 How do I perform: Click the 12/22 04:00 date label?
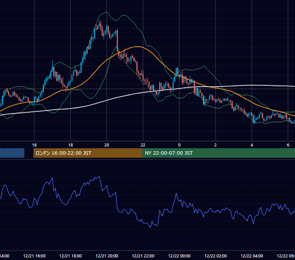(252, 256)
